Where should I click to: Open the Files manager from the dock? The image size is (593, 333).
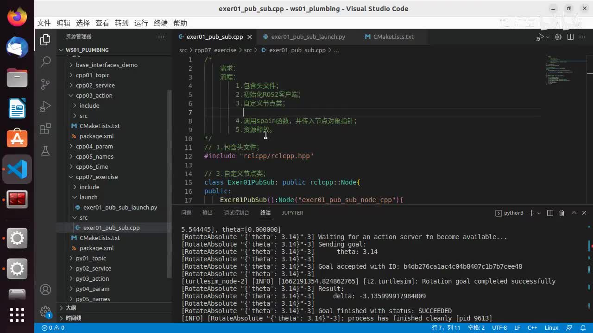[x=17, y=78]
